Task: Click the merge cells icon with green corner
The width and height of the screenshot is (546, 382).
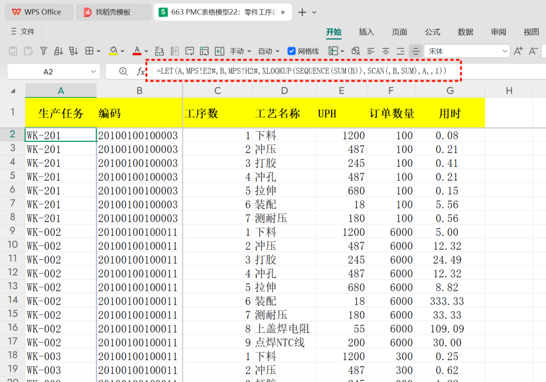Action: [204, 51]
